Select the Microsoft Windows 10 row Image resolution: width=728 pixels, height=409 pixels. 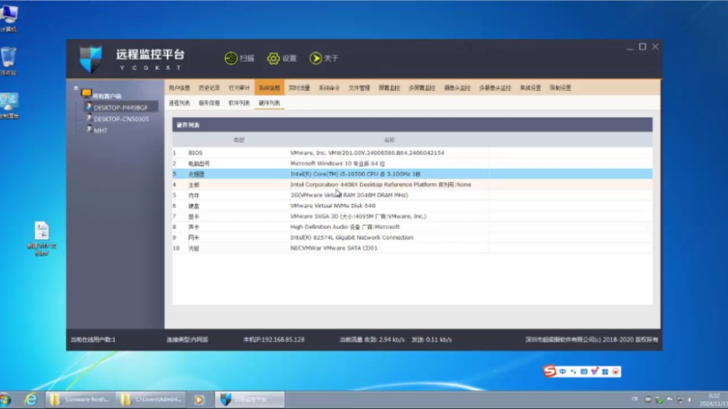tap(413, 164)
